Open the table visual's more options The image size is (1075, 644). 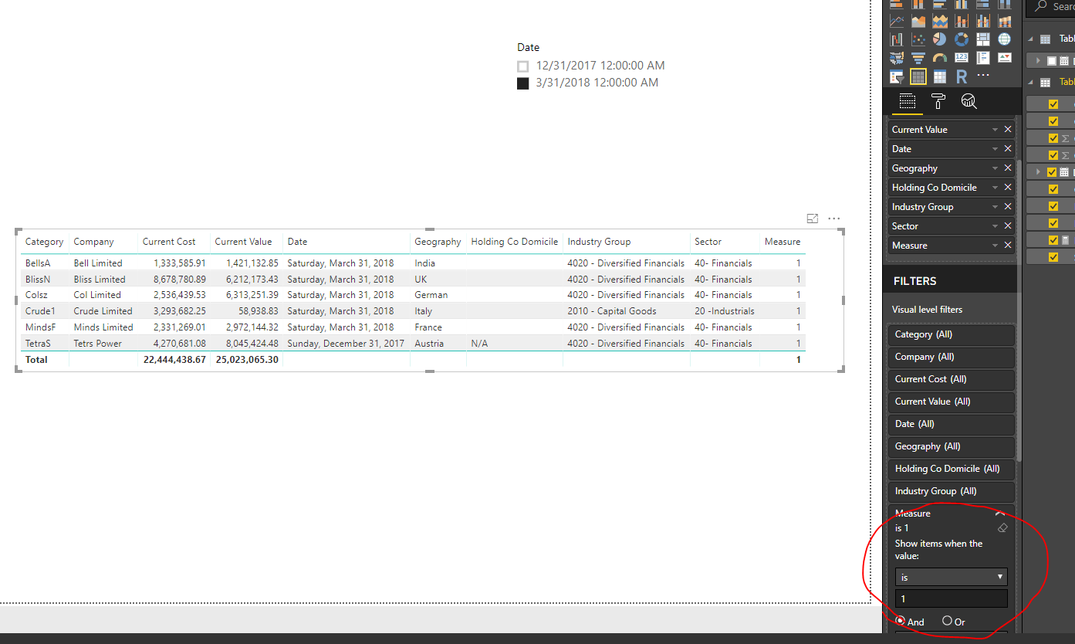pos(834,219)
